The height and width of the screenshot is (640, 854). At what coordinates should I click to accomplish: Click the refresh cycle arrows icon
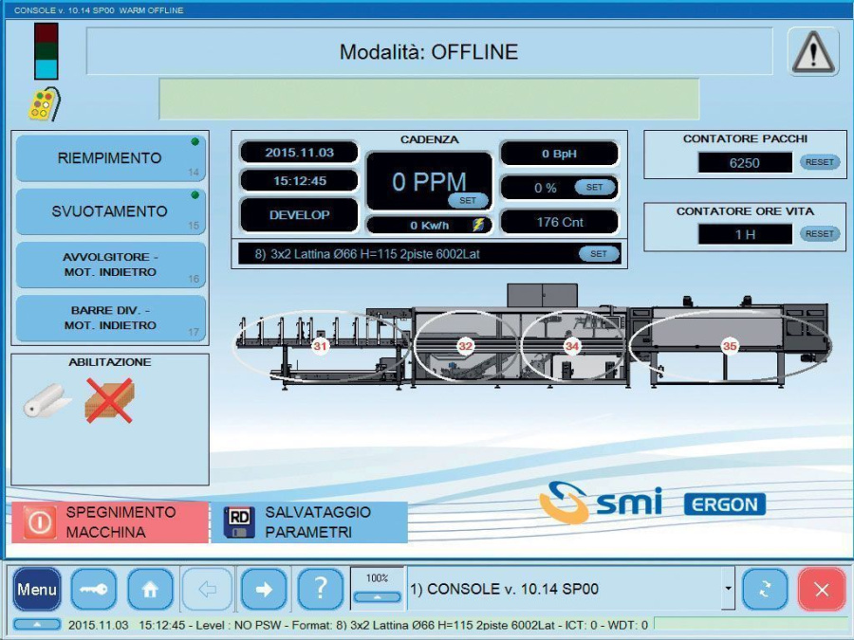tap(765, 590)
